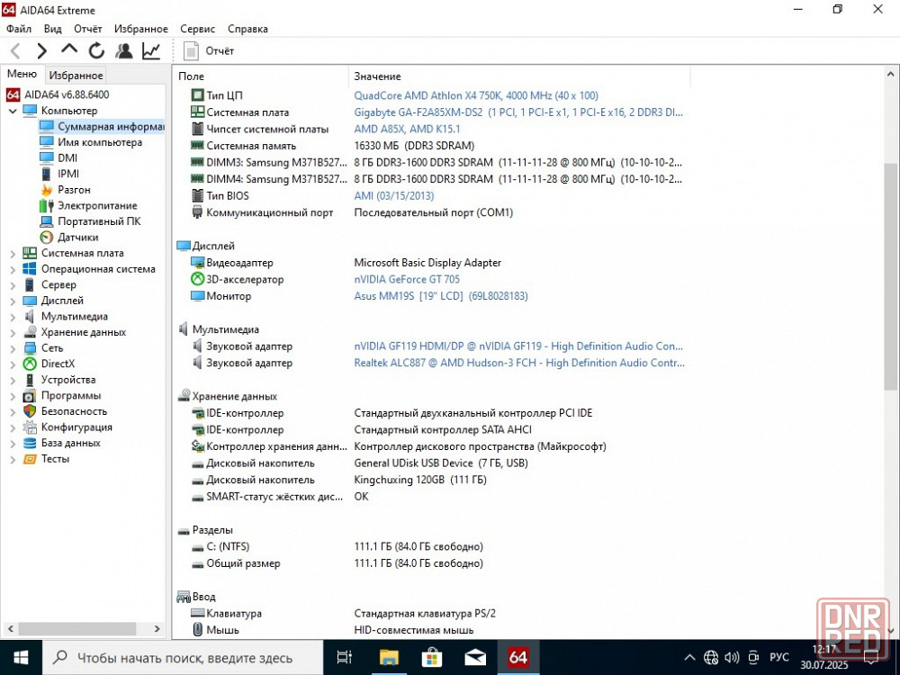Viewport: 900px width, 675px height.
Task: Open the Датчики gauge icon item
Action: [x=47, y=237]
